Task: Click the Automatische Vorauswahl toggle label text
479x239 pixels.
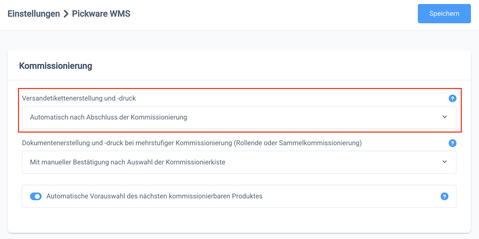Action: 154,196
